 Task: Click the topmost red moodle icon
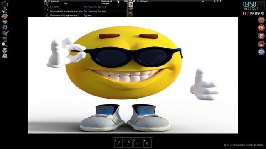pos(261,20)
